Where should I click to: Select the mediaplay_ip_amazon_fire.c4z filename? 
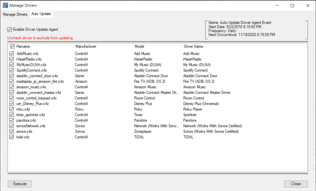coord(40,81)
